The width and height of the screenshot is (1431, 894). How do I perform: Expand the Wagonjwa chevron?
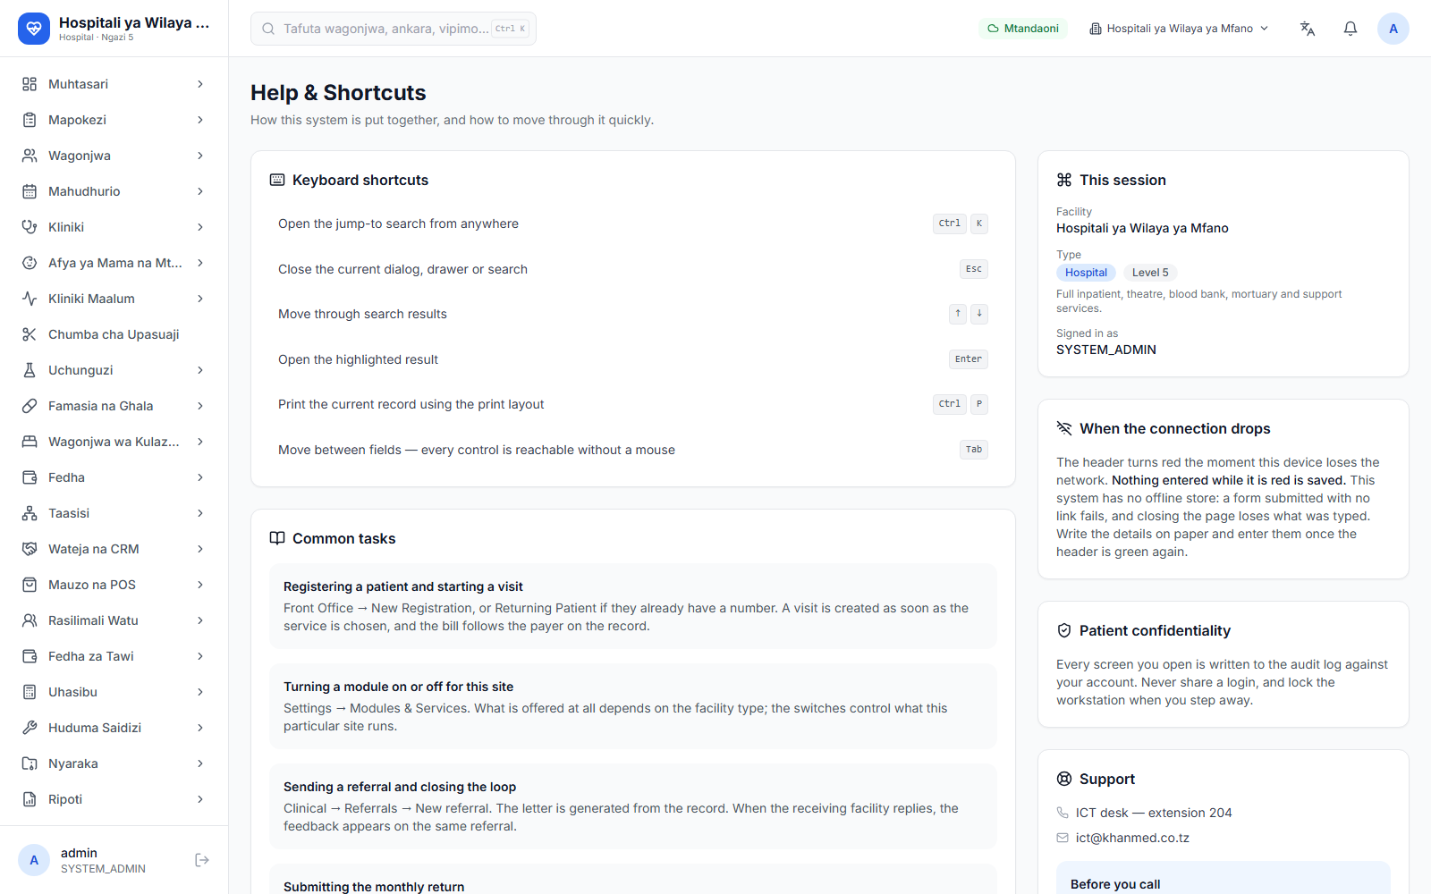click(x=200, y=156)
